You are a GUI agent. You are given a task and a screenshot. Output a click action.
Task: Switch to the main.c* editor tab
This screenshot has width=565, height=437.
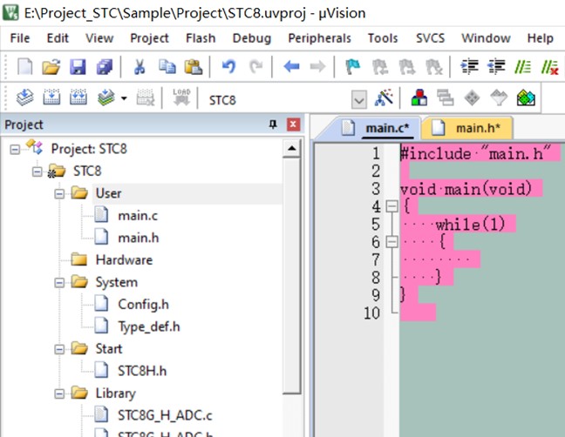pyautogui.click(x=377, y=128)
